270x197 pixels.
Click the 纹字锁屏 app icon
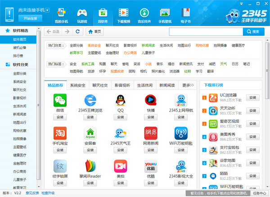click(x=60, y=166)
